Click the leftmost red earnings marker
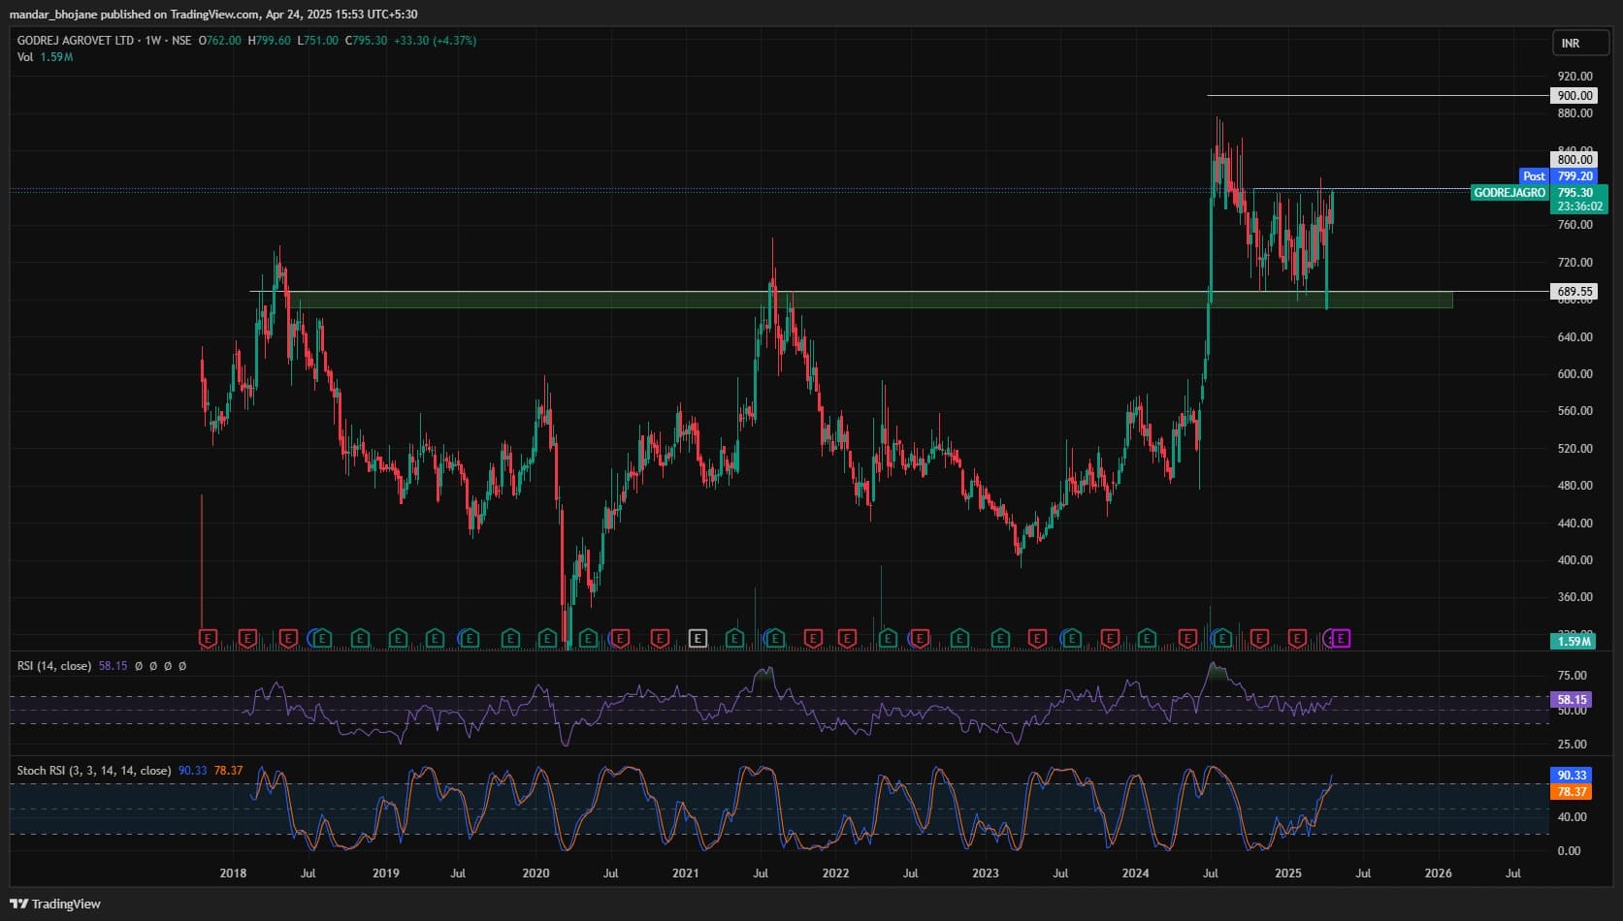Viewport: 1623px width, 921px height. [208, 638]
